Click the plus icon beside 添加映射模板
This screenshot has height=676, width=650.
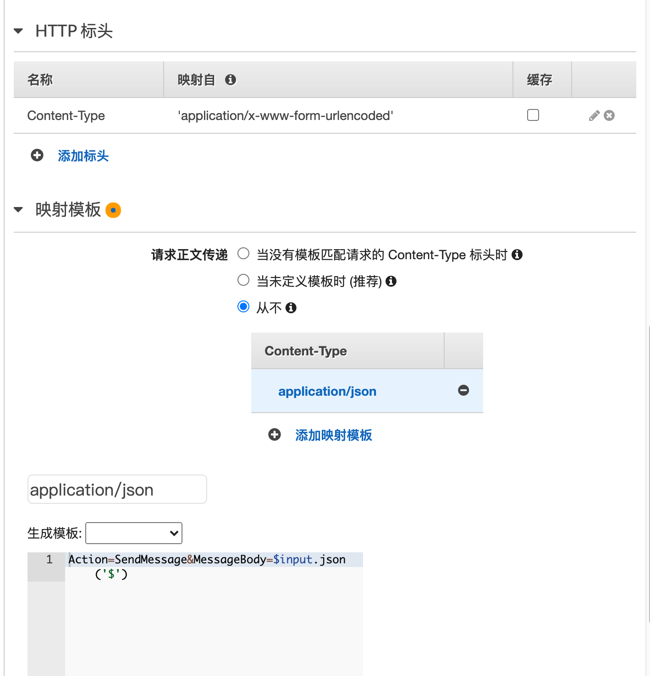(x=275, y=435)
